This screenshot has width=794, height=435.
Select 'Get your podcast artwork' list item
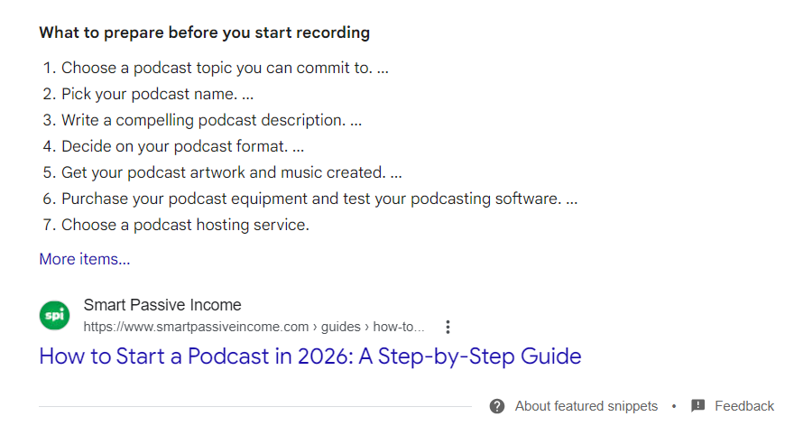231,172
